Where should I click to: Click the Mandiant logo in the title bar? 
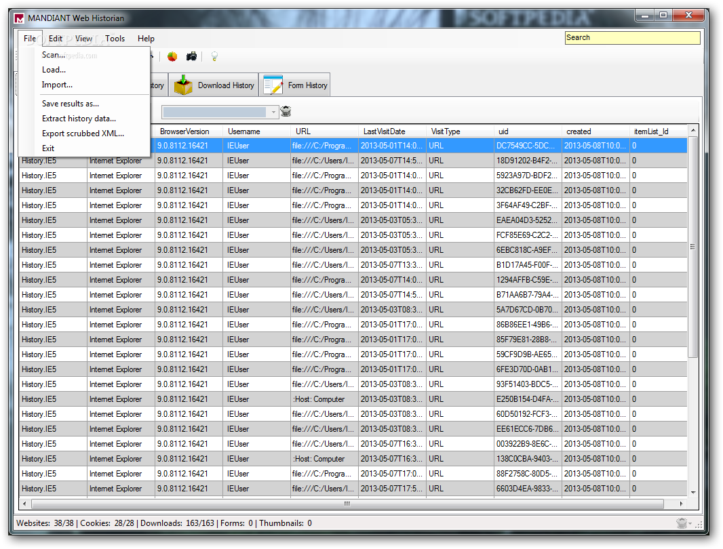pos(19,18)
